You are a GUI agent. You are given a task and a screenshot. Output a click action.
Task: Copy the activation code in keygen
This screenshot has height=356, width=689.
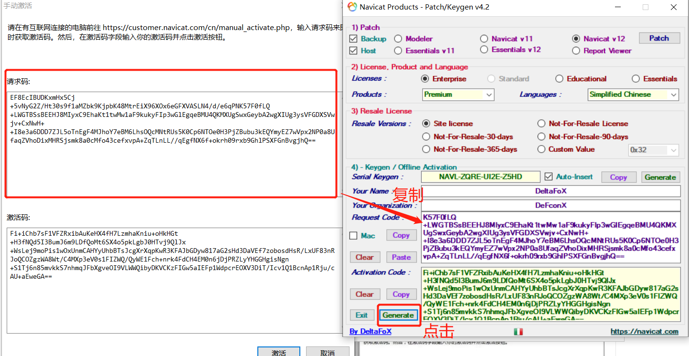401,294
